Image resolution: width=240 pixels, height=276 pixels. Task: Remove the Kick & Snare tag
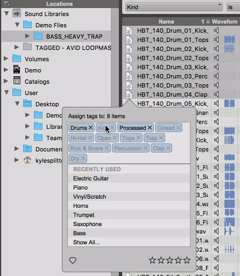[107, 148]
